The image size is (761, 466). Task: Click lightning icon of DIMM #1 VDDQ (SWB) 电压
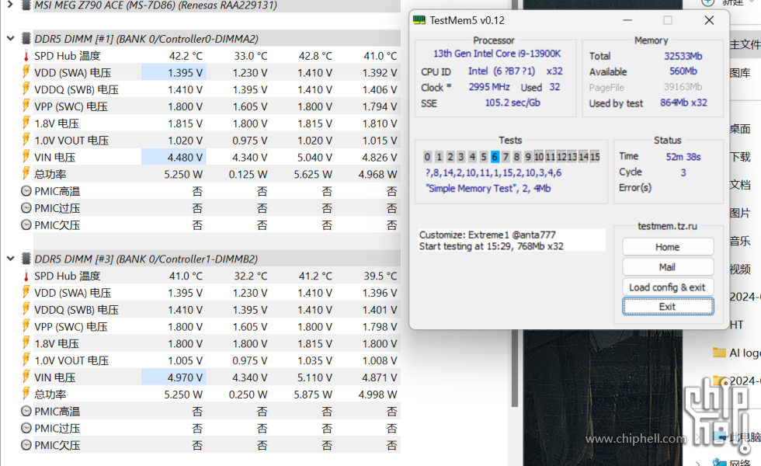(26, 89)
